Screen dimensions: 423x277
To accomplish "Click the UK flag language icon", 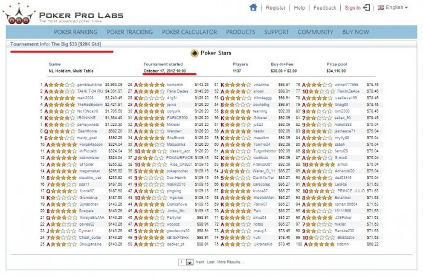I will (x=381, y=7).
